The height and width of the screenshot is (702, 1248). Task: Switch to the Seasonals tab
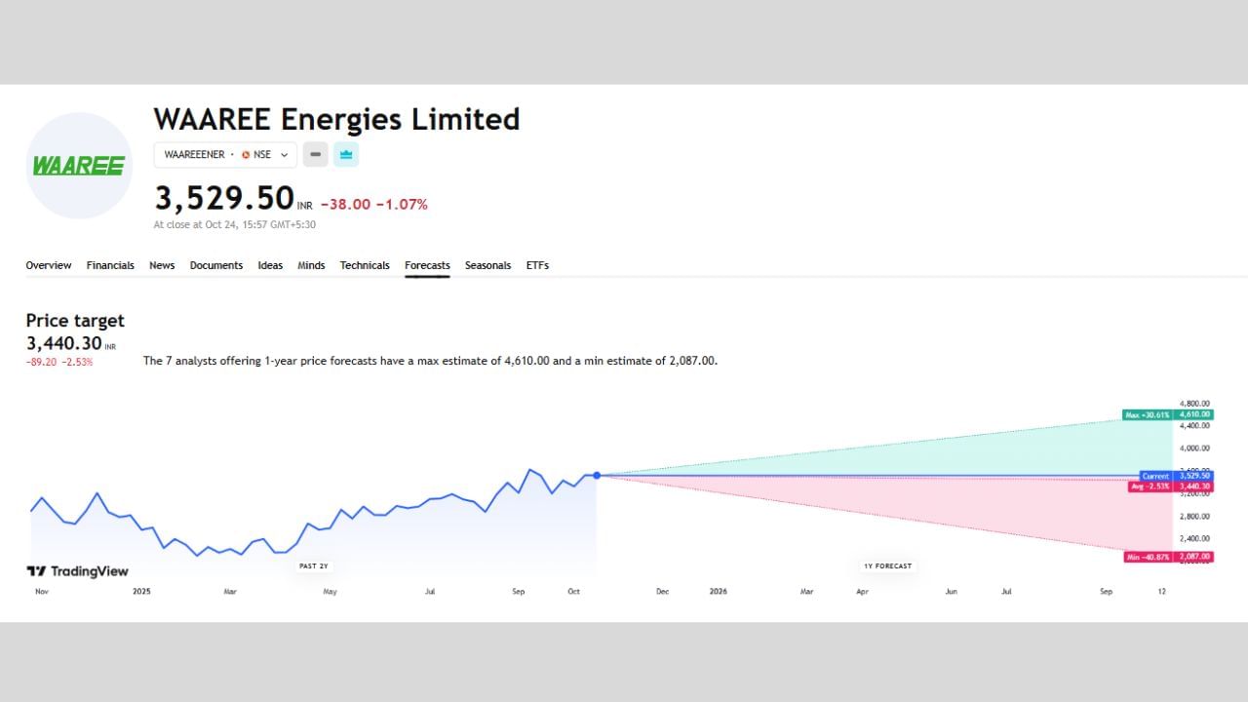click(x=487, y=264)
